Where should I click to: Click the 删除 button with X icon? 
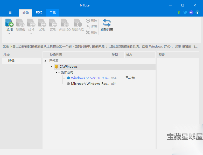[x=92, y=33]
